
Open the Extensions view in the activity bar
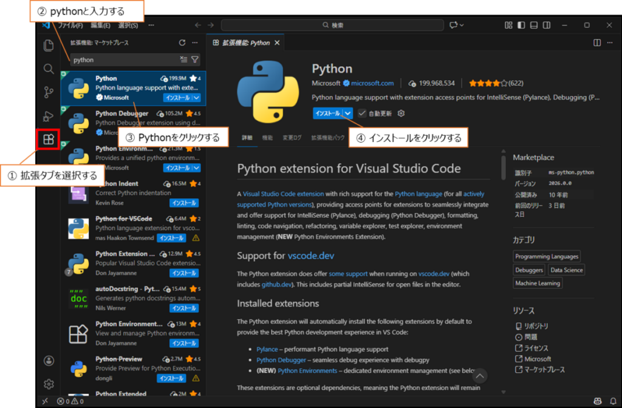point(48,140)
